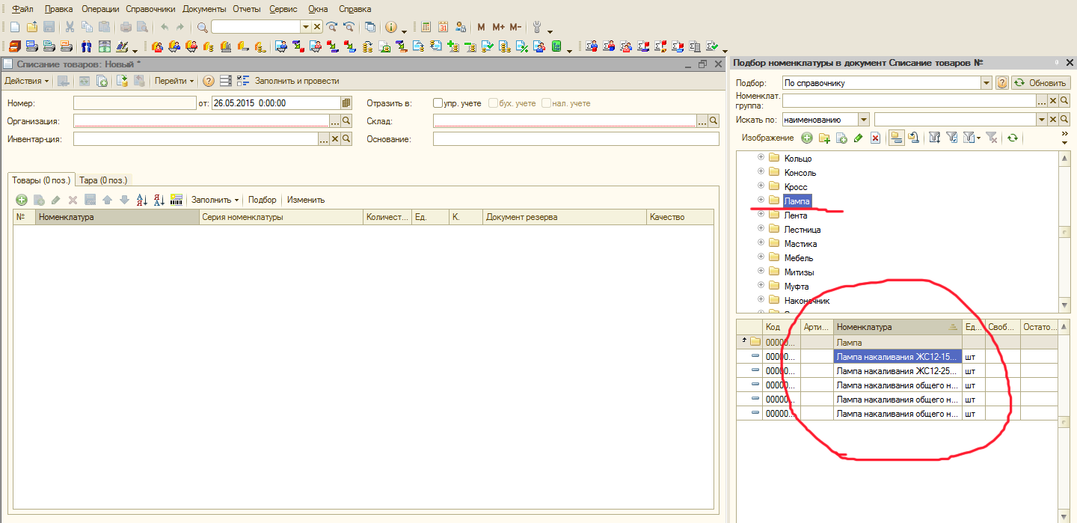This screenshot has width=1077, height=523.
Task: Click the barcode scan icon above the table
Action: (177, 200)
